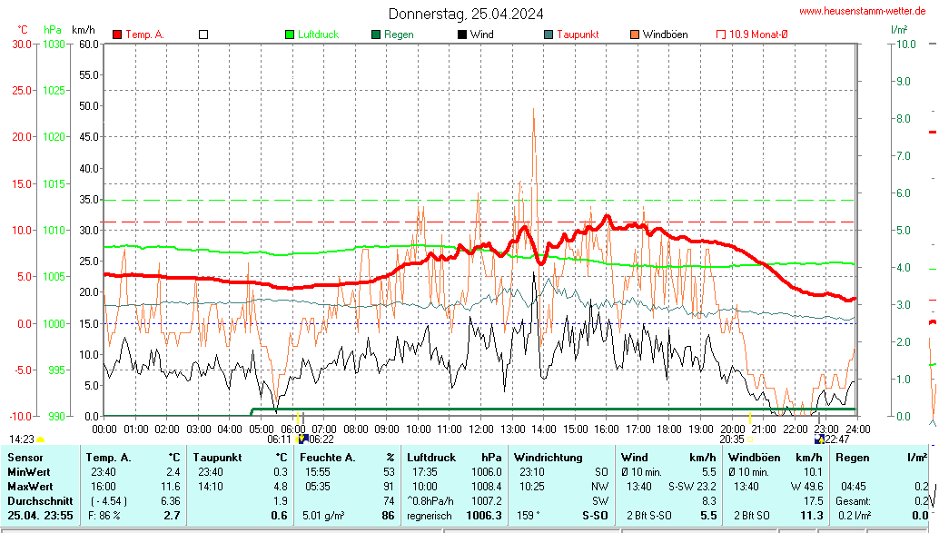Click the yellow sunset marker near 20:35

pyautogui.click(x=750, y=439)
